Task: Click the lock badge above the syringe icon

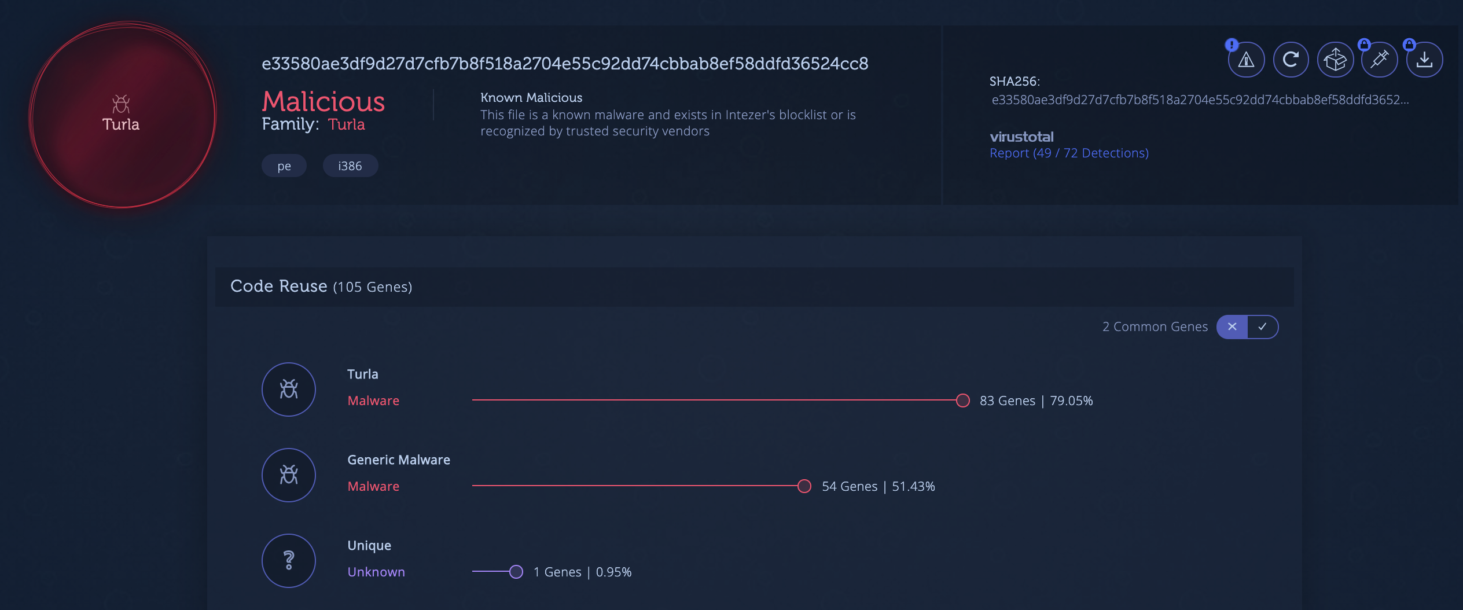Action: pyautogui.click(x=1364, y=45)
